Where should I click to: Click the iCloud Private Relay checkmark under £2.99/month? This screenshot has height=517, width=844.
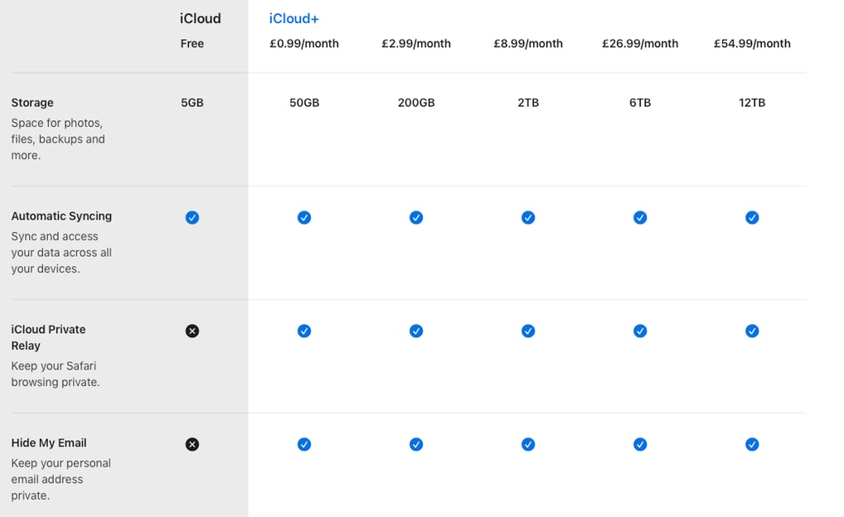click(x=416, y=331)
